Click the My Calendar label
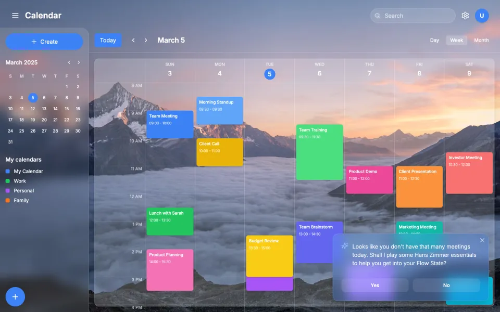The image size is (500, 312). (x=28, y=171)
